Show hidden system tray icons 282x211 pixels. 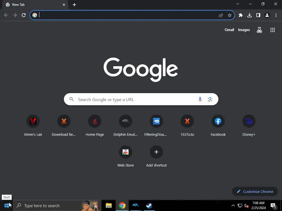[x=233, y=206]
